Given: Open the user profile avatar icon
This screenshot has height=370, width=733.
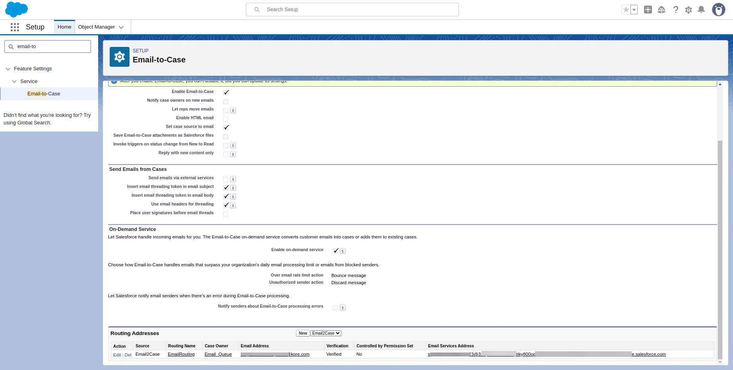Looking at the screenshot, I should click(x=718, y=9).
